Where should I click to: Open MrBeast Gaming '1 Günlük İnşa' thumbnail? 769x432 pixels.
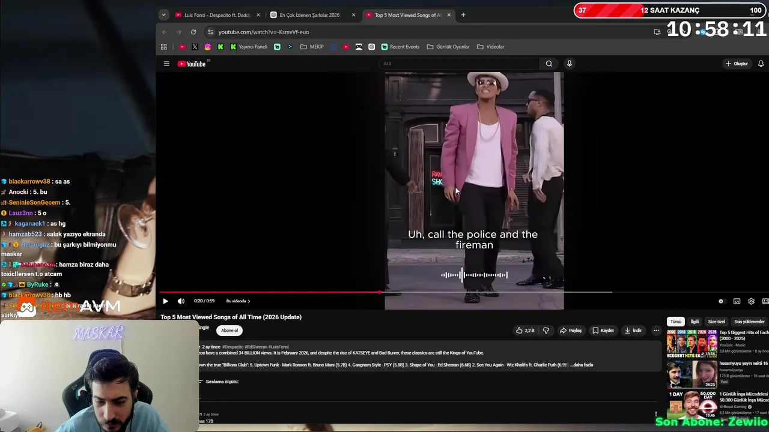pyautogui.click(x=691, y=405)
